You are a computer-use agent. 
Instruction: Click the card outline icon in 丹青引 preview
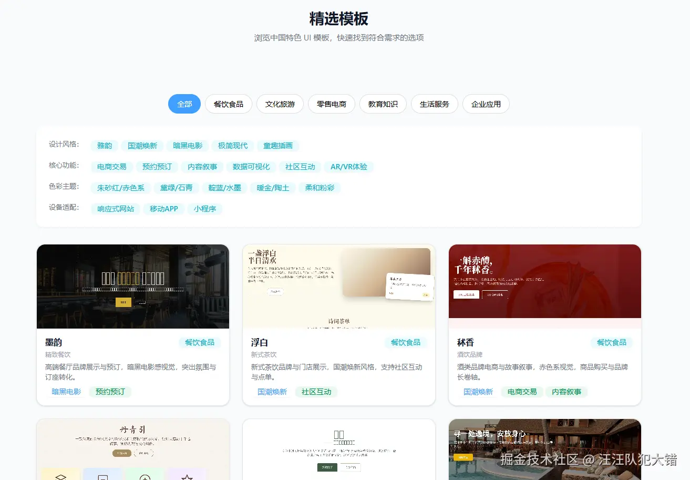(103, 476)
